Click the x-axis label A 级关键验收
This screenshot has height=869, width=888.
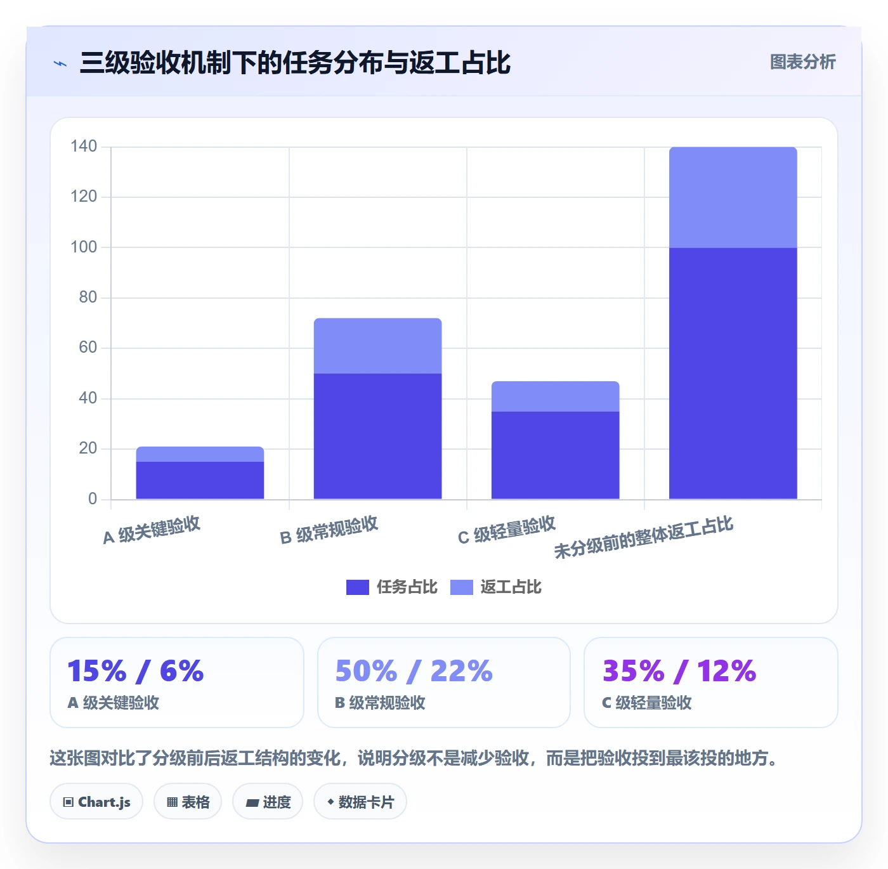coord(152,530)
